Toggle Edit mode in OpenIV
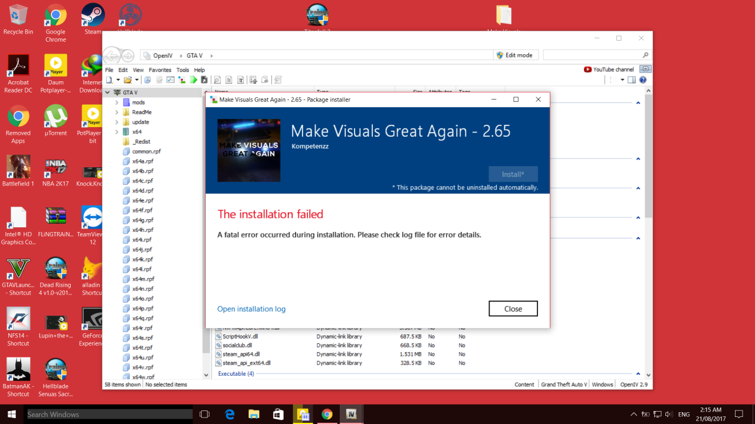This screenshot has width=755, height=424. (x=515, y=55)
